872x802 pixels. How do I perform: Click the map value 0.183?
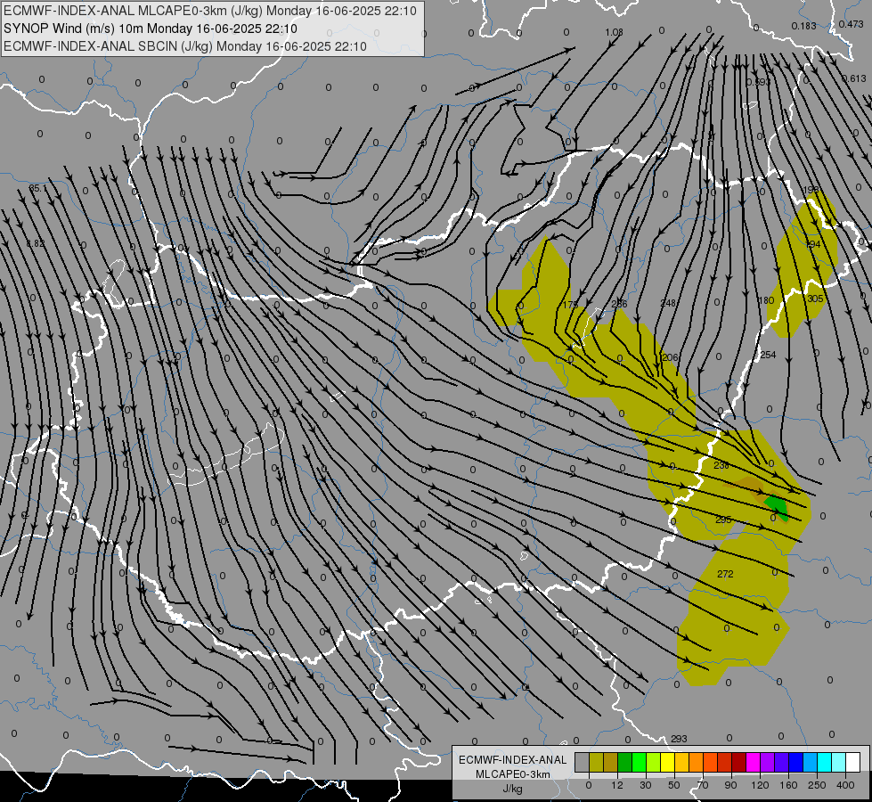point(803,26)
